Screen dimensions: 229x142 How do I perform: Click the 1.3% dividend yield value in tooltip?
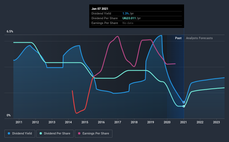click(x=126, y=13)
